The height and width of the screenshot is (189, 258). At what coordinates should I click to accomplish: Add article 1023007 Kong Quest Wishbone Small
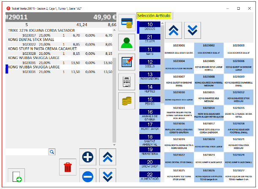(x=179, y=81)
